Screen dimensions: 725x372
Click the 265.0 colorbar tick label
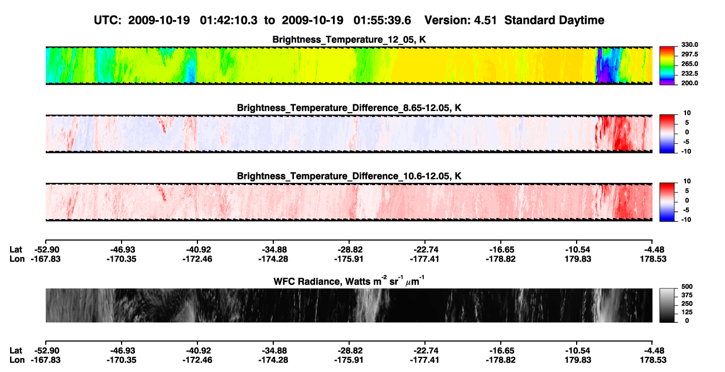click(689, 64)
